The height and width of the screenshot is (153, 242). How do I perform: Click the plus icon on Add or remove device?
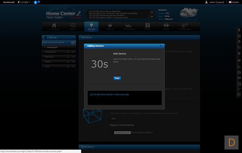pos(73,43)
